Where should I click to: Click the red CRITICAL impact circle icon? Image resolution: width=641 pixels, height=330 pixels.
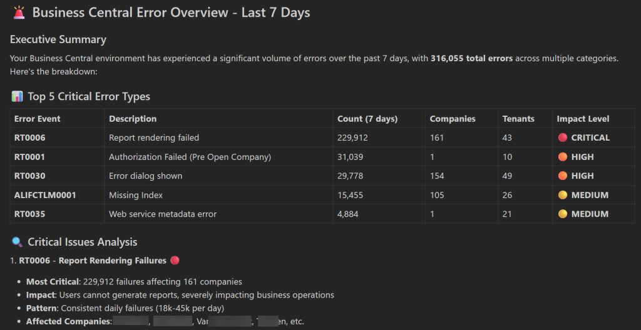click(563, 137)
